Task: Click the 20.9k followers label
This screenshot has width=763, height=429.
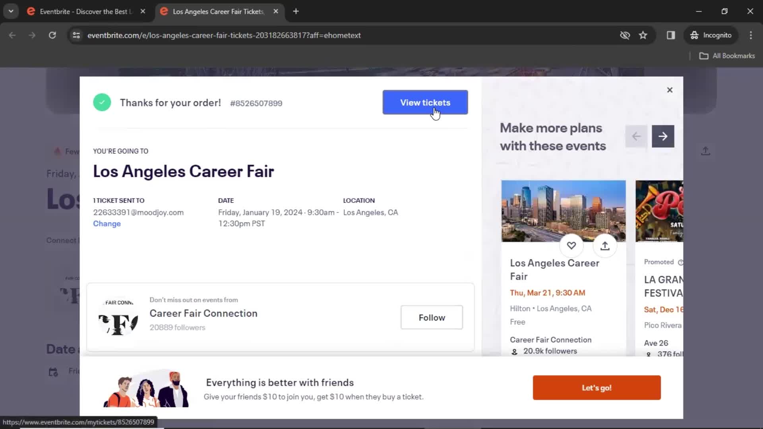Action: point(550,351)
